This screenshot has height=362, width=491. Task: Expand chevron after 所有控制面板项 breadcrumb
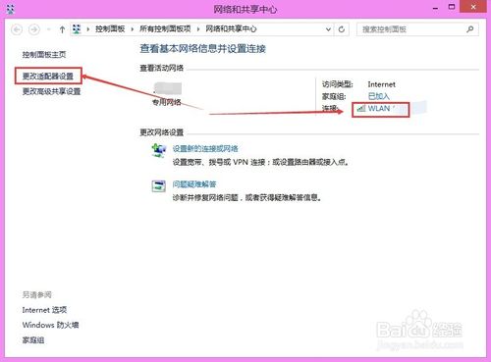coord(198,29)
